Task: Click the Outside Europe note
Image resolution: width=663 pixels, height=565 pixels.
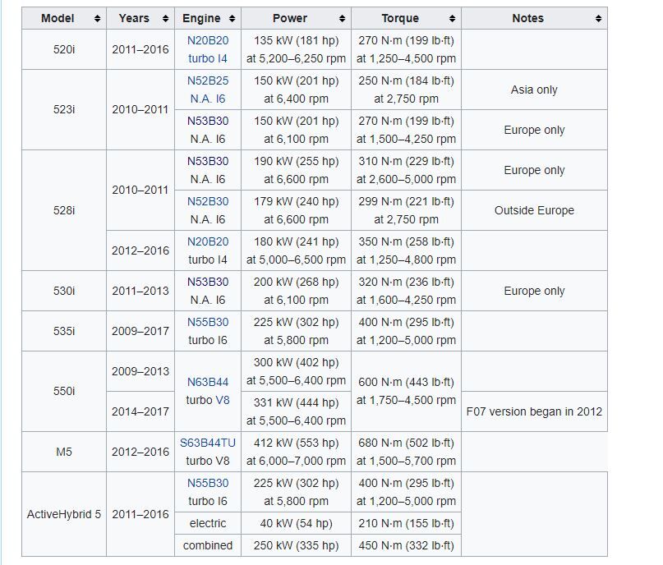Action: click(534, 210)
